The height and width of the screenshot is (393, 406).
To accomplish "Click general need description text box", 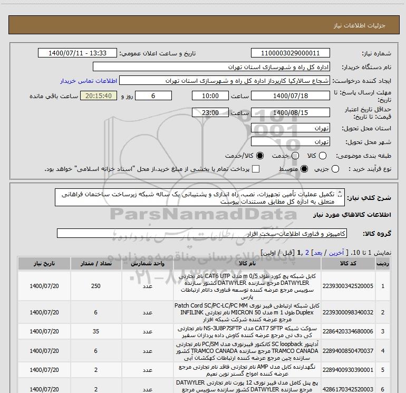I will (200, 197).
